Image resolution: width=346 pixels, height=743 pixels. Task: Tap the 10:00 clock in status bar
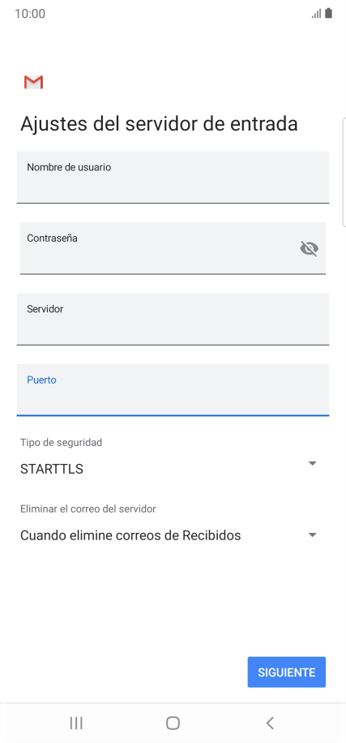click(30, 14)
